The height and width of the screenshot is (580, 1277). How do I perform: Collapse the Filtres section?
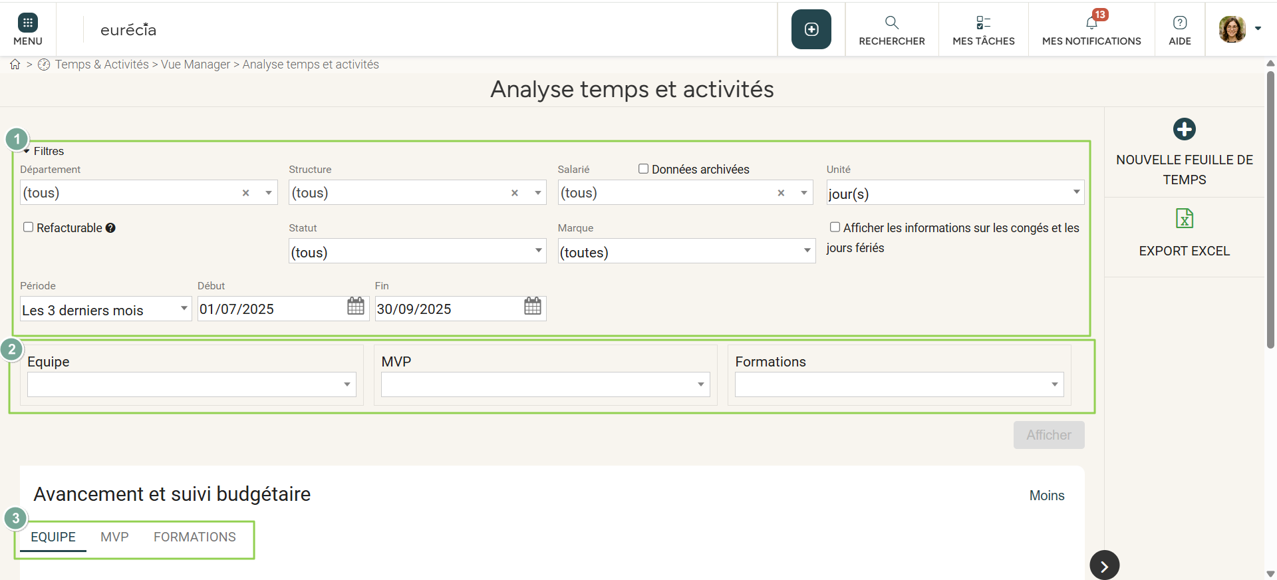click(27, 152)
